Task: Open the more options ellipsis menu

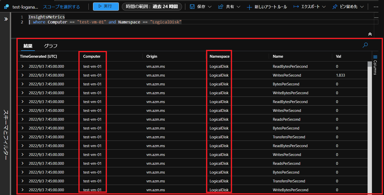Action: click(376, 7)
